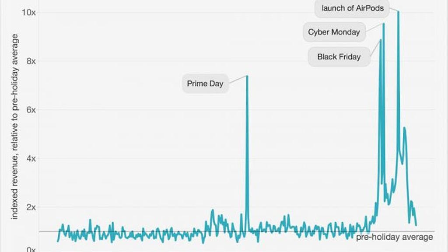
Task: Click the indexed revenue y-axis title
Action: (x=14, y=126)
